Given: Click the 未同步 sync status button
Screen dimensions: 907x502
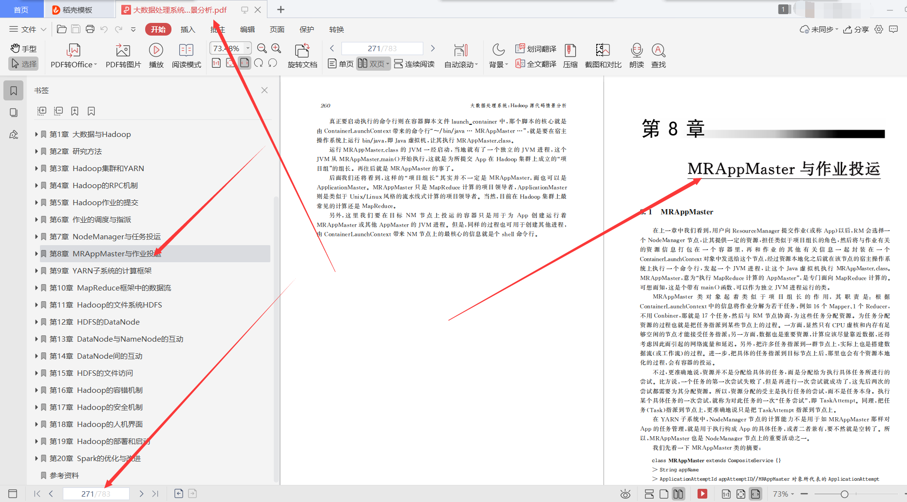Looking at the screenshot, I should point(819,29).
